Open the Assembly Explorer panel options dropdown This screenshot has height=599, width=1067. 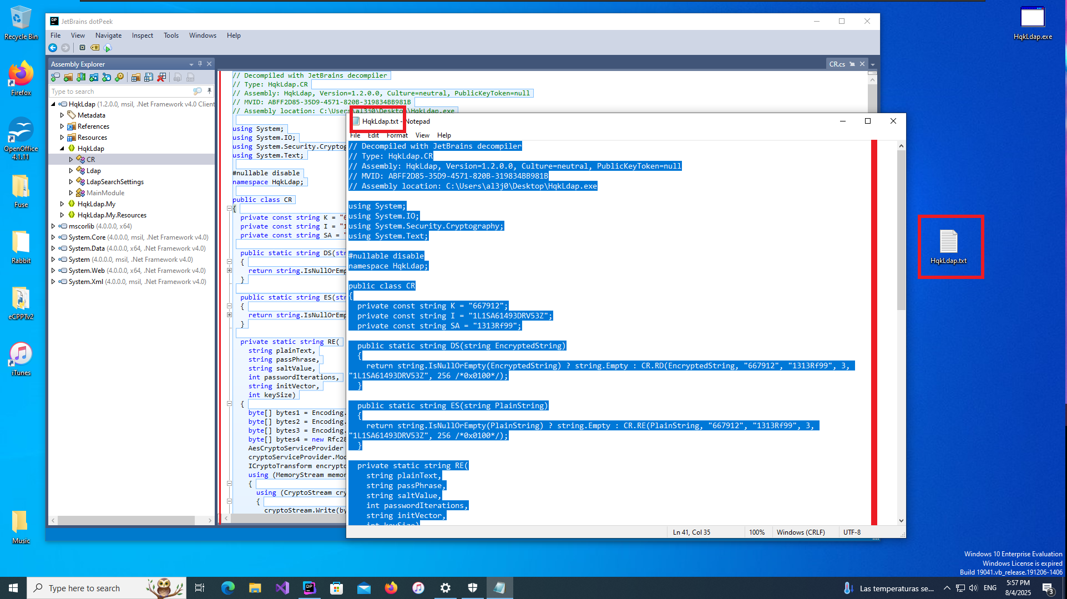[x=191, y=64]
